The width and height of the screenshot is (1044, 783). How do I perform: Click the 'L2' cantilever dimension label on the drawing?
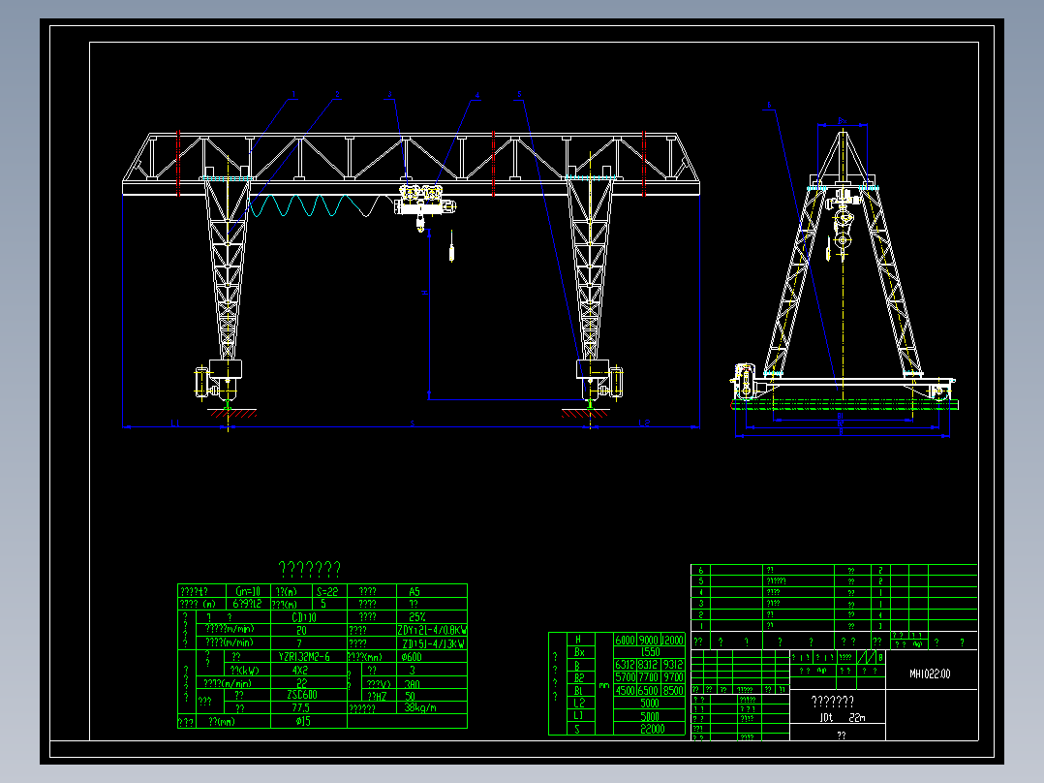point(644,423)
